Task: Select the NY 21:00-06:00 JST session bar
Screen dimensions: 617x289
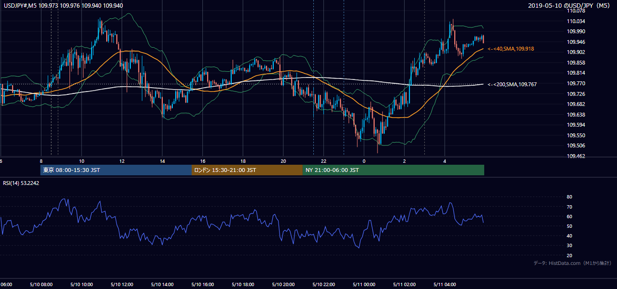Action: [393, 170]
